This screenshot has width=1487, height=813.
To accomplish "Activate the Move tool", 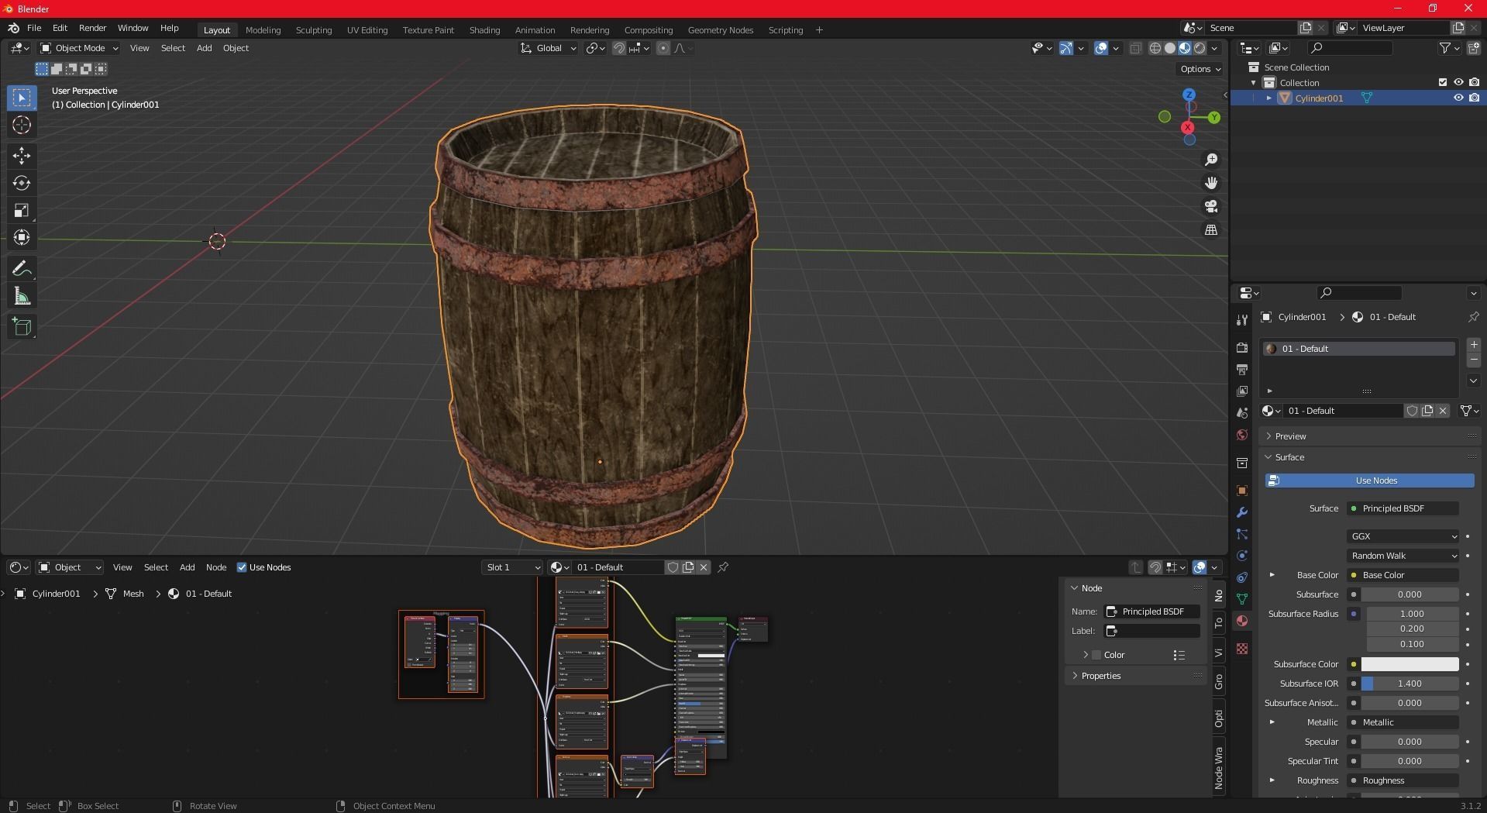I will tap(22, 156).
